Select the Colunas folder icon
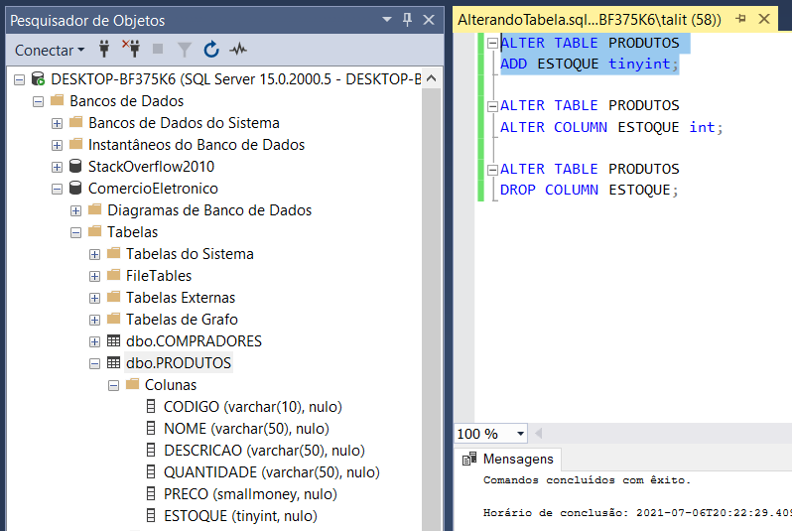This screenshot has width=792, height=531. click(x=132, y=384)
